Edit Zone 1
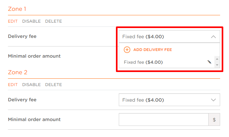 (13, 21)
